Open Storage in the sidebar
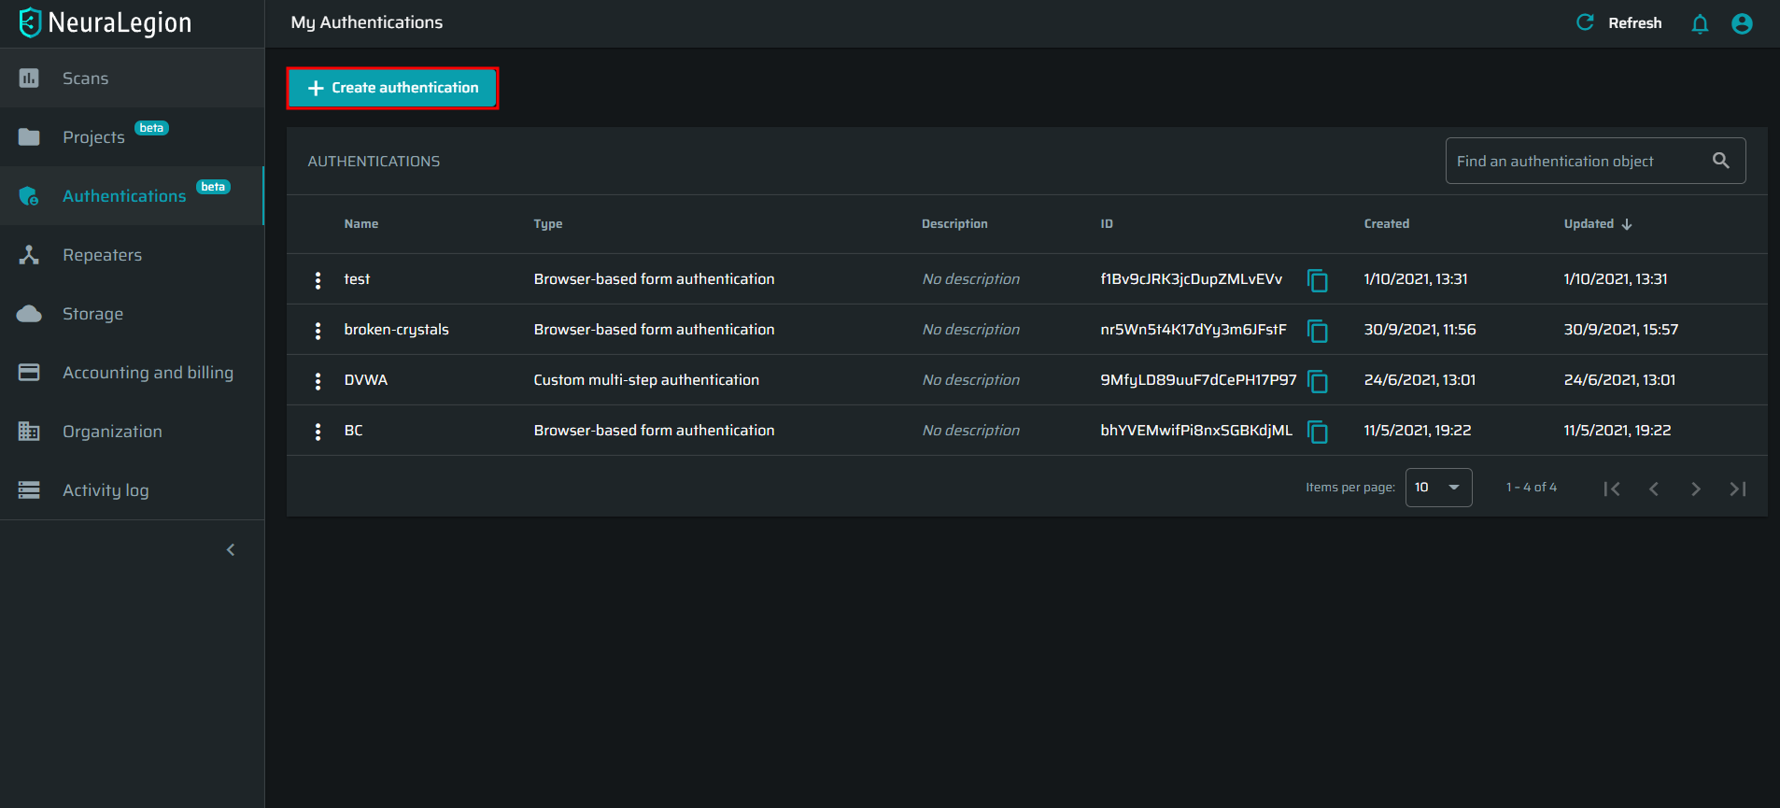Screen dimensions: 1780x808 132,314
